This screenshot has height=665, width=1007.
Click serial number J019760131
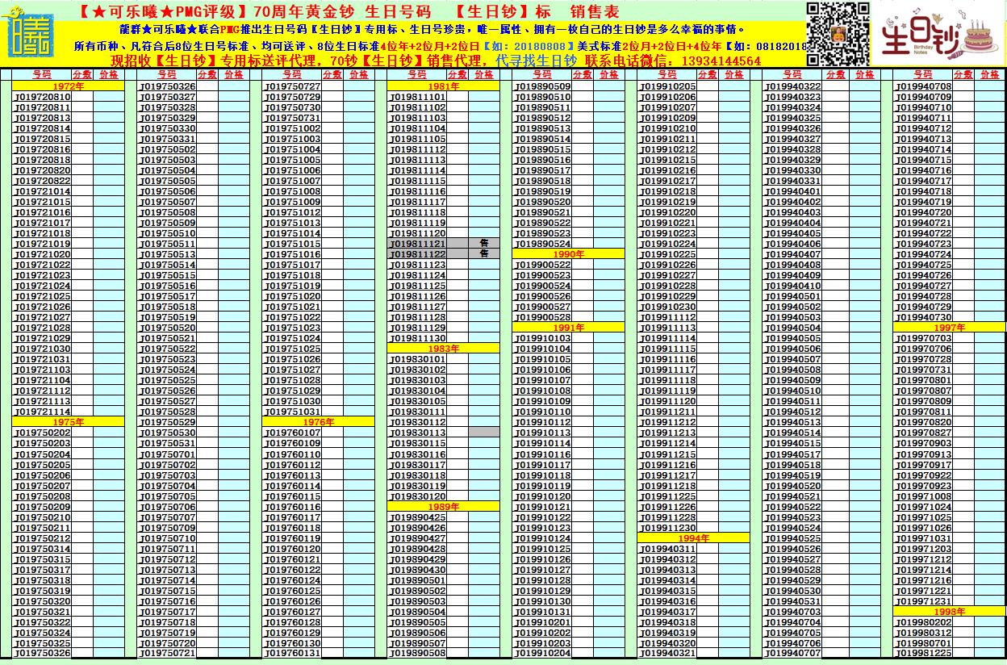pyautogui.click(x=293, y=654)
